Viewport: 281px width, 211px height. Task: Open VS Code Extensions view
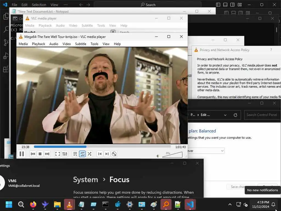pyautogui.click(x=6, y=69)
